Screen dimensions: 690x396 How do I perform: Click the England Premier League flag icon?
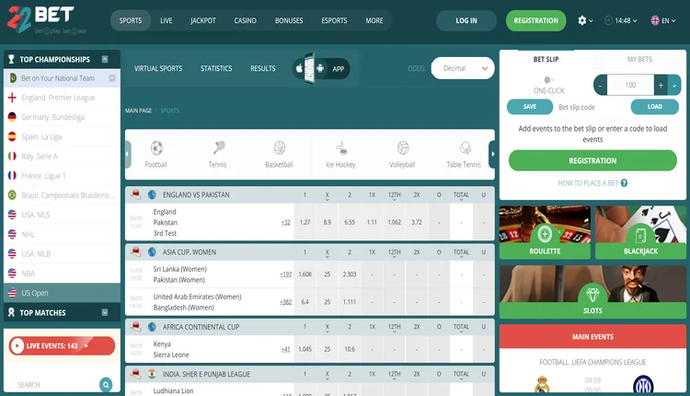pyautogui.click(x=12, y=98)
